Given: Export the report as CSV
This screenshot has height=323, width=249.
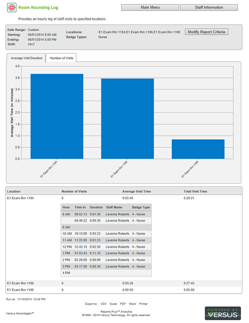Looking at the screenshot, I should click(104, 304).
